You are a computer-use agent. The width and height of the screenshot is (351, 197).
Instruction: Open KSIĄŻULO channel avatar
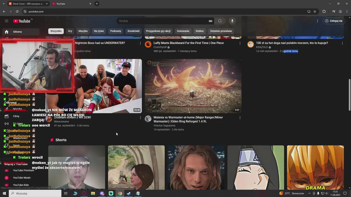pyautogui.click(x=251, y=44)
